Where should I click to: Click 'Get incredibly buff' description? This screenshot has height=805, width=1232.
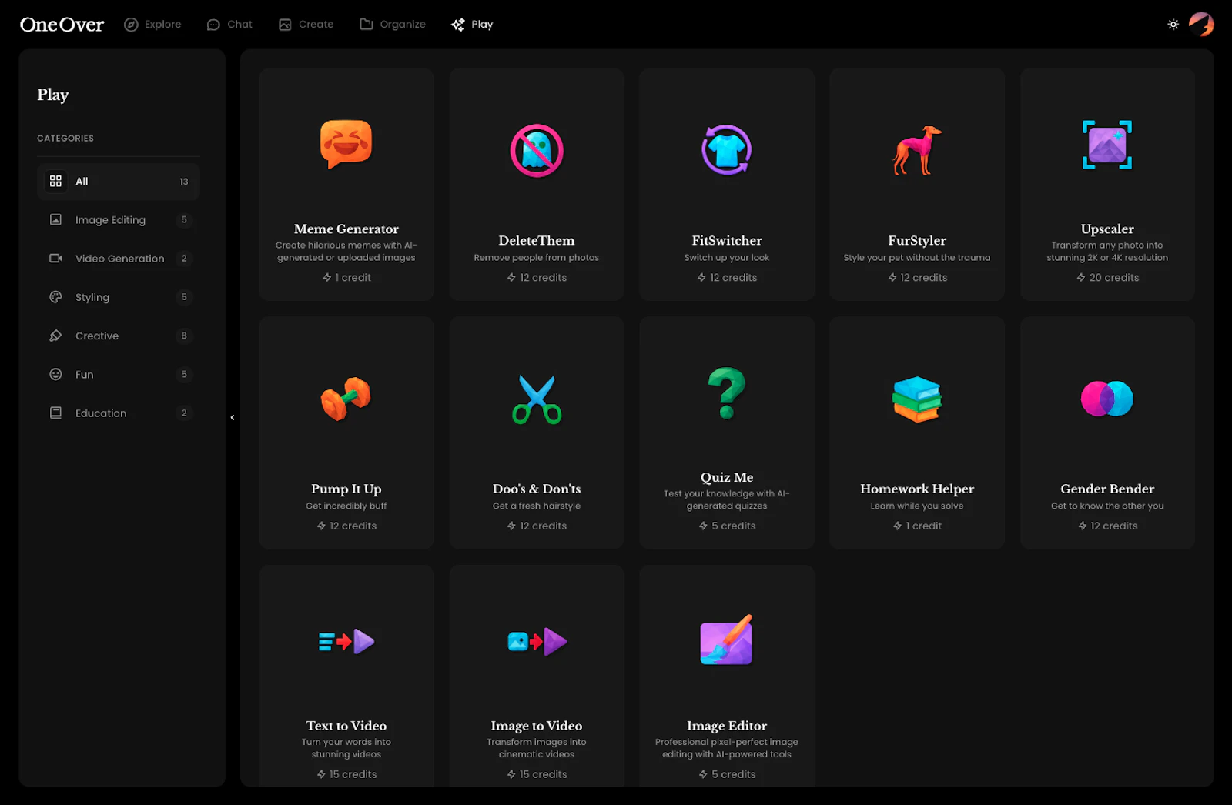point(346,506)
